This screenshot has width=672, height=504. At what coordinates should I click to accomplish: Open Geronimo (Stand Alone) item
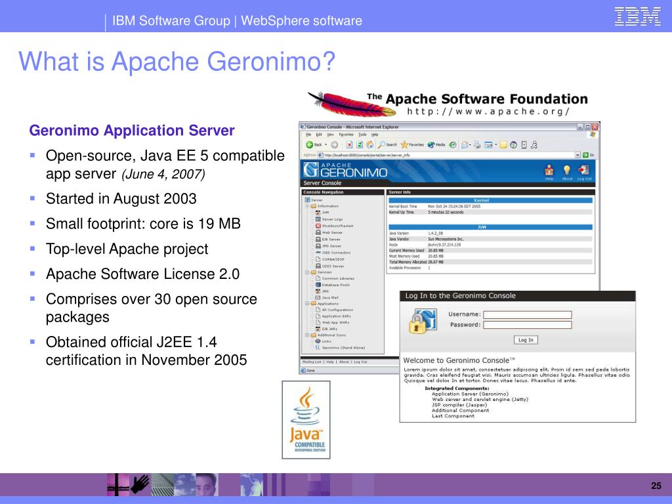pos(340,348)
